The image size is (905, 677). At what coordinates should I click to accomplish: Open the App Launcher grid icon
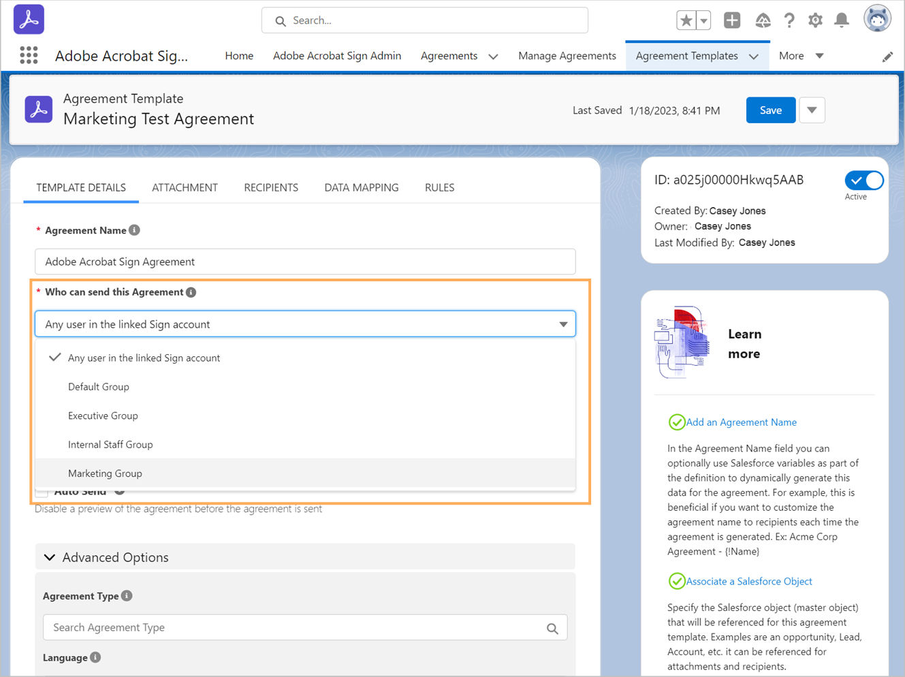pyautogui.click(x=29, y=55)
